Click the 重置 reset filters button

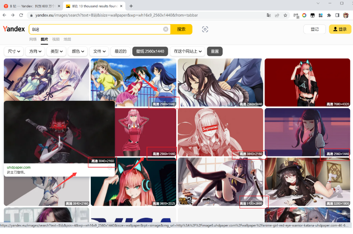[x=215, y=51]
